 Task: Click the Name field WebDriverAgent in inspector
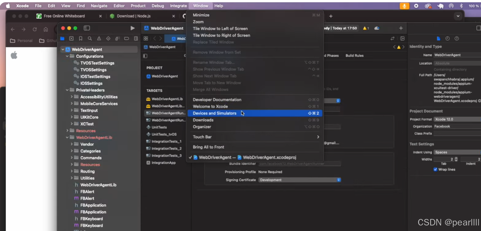[457, 55]
